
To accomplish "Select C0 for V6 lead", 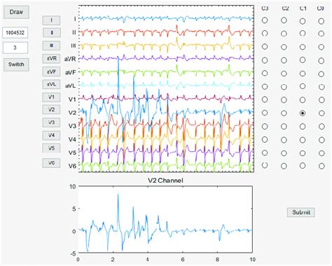I will point(321,166).
